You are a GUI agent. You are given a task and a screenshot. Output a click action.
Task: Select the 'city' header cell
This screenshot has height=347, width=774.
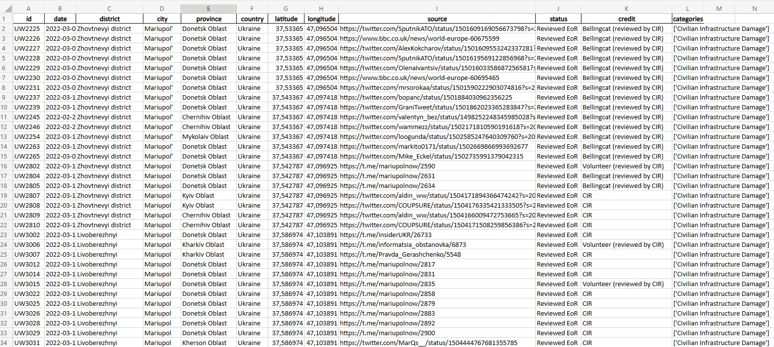(162, 19)
